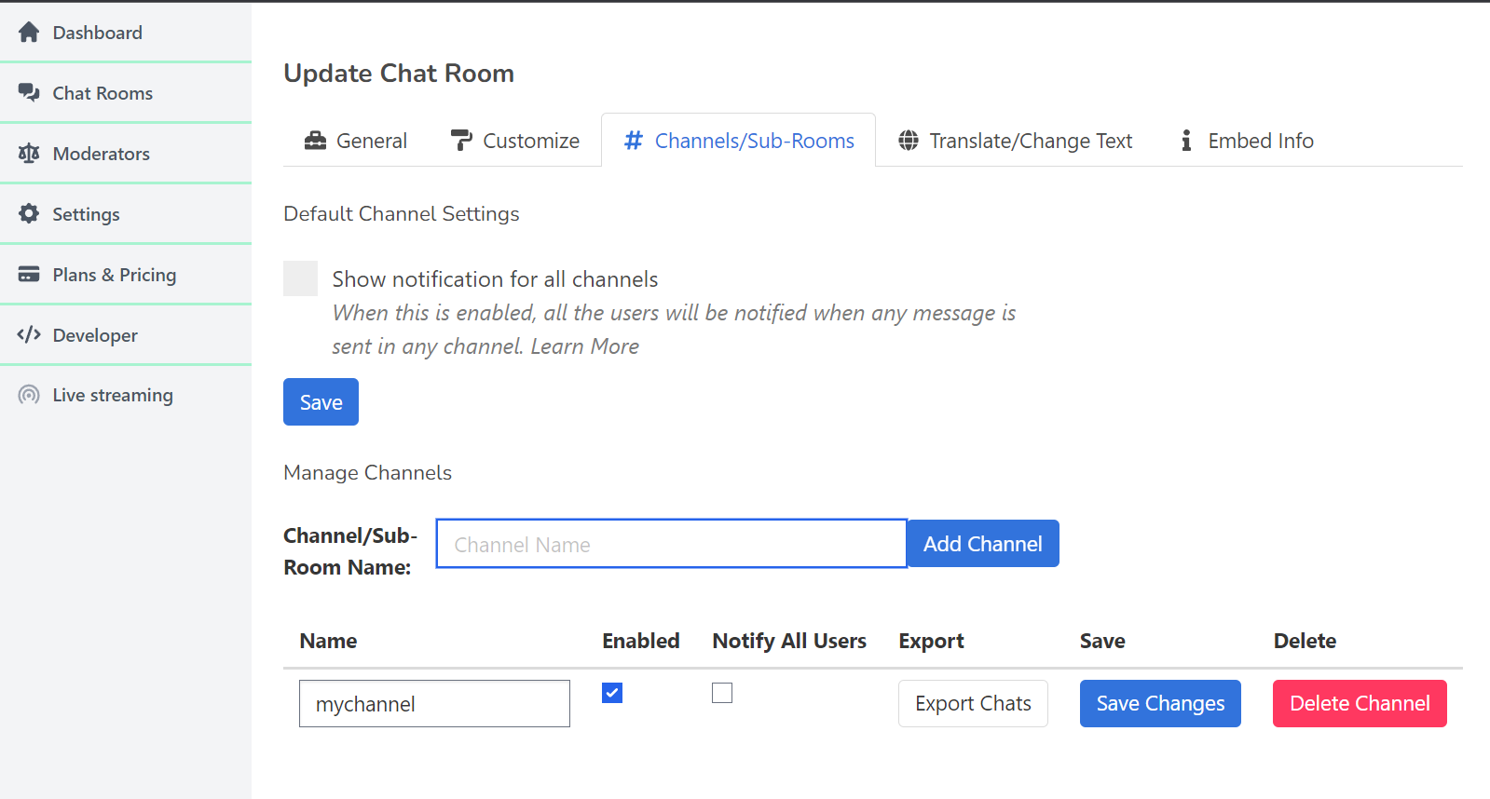Switch to the General tab

coord(356,141)
